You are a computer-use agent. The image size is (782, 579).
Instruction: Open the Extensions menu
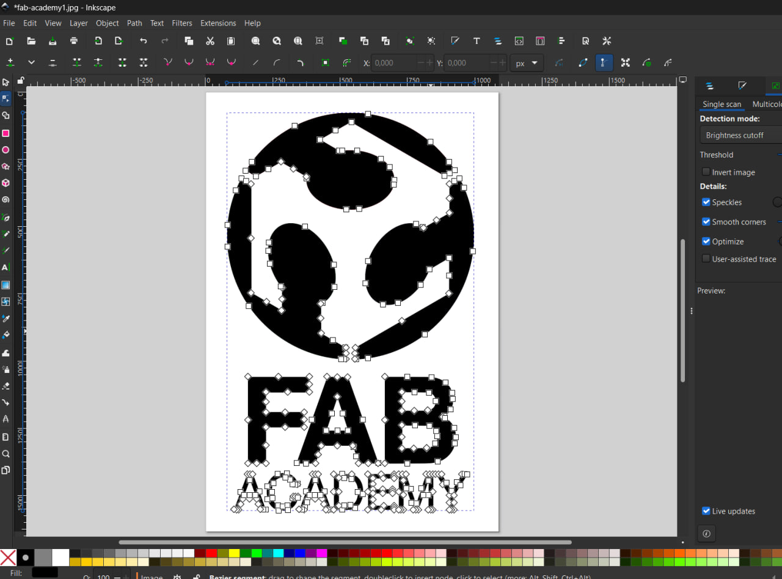click(x=218, y=23)
